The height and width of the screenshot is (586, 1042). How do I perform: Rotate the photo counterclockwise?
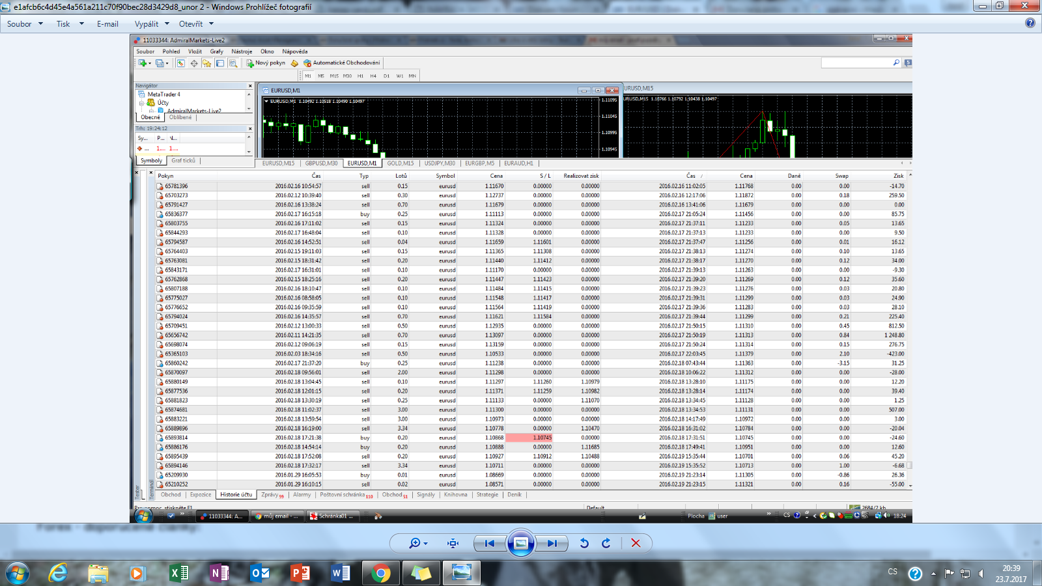pyautogui.click(x=584, y=543)
